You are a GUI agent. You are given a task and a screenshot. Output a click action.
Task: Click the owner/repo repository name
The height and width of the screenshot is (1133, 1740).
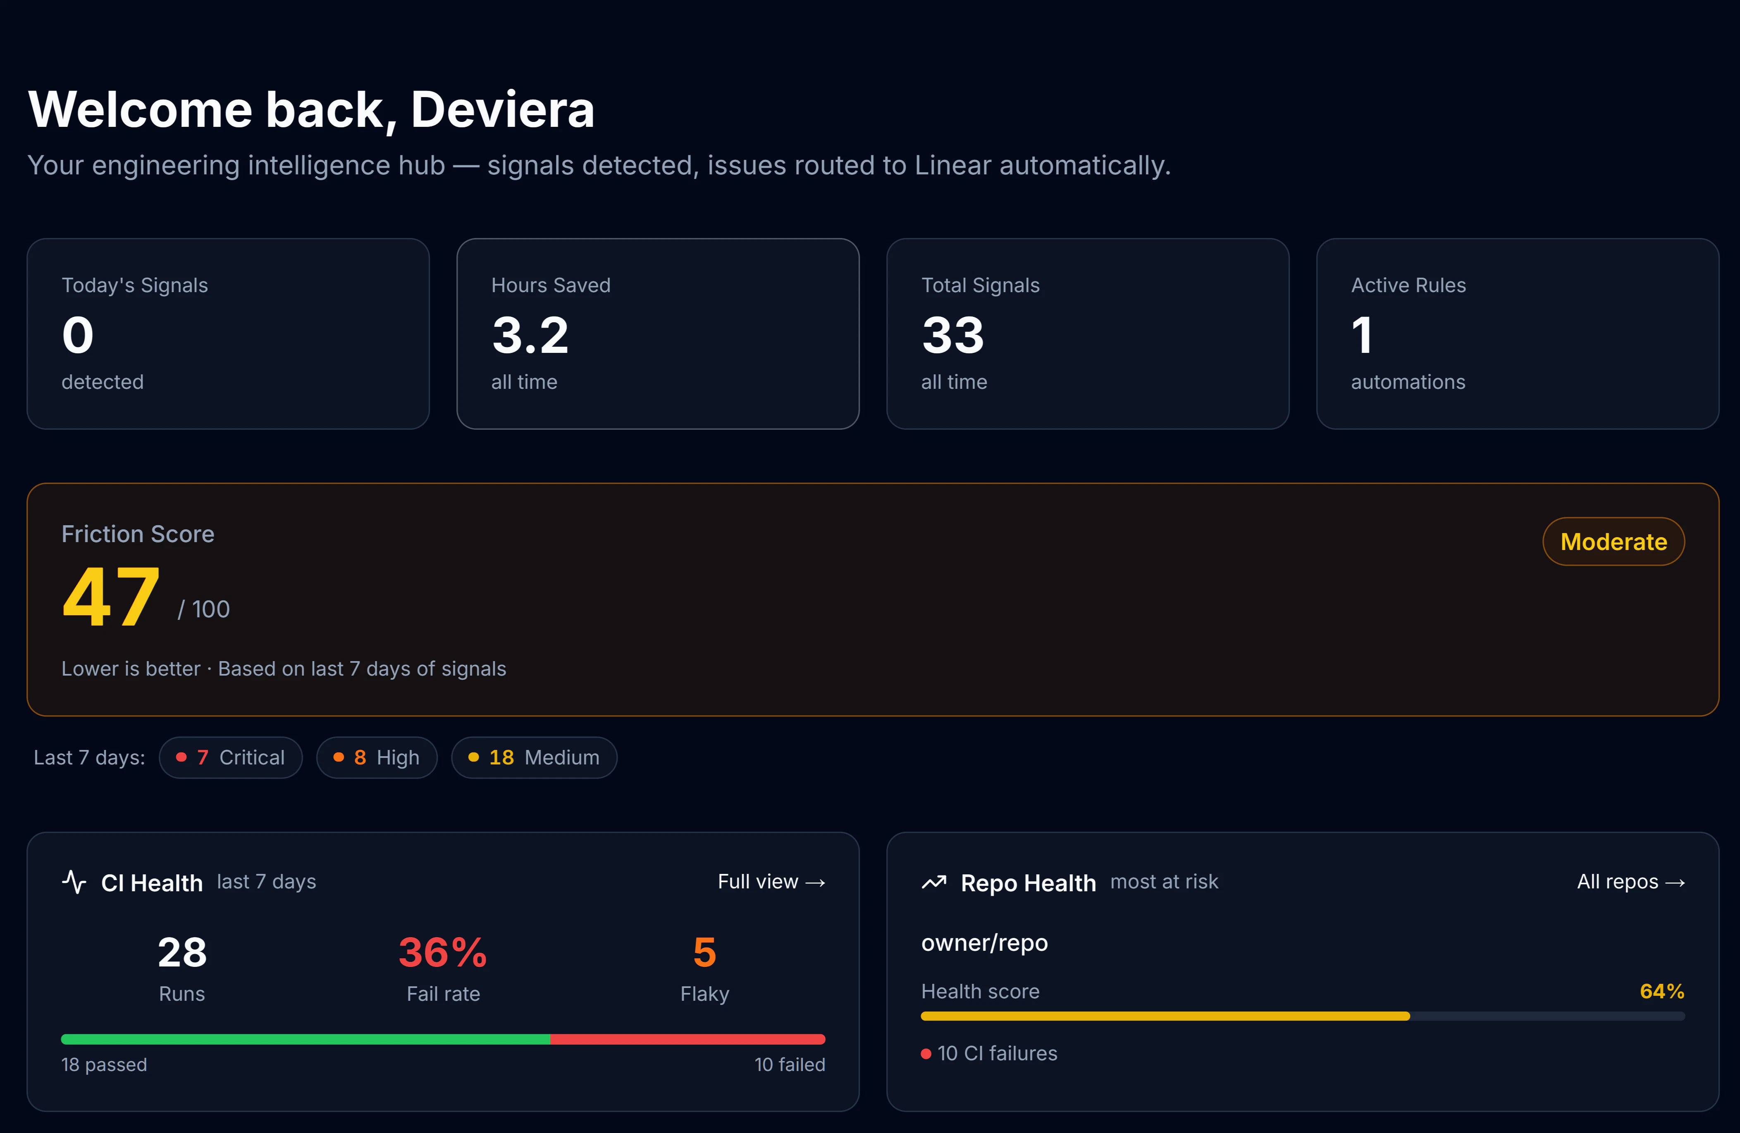coord(984,943)
